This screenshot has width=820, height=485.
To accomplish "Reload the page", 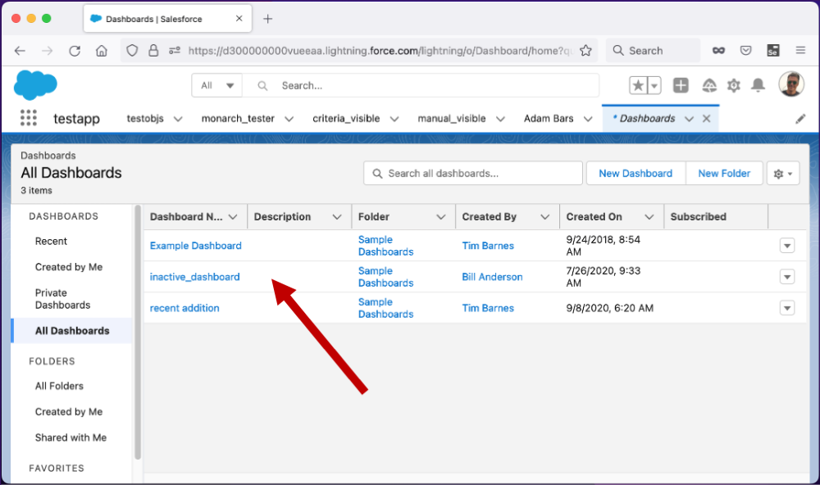I will (75, 51).
